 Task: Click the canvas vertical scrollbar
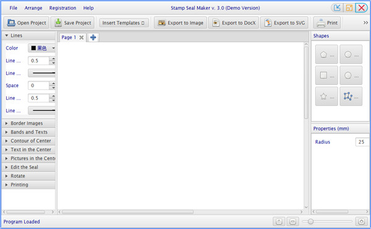(x=306, y=83)
